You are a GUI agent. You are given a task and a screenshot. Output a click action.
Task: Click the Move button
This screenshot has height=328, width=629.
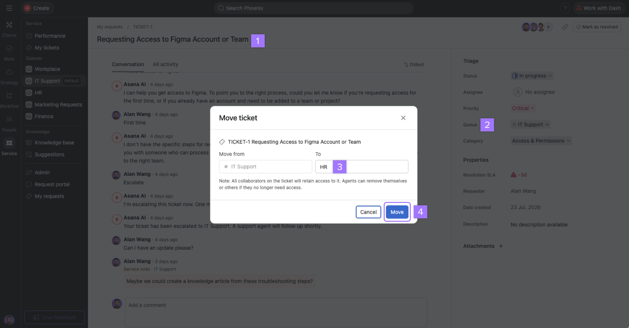click(397, 212)
